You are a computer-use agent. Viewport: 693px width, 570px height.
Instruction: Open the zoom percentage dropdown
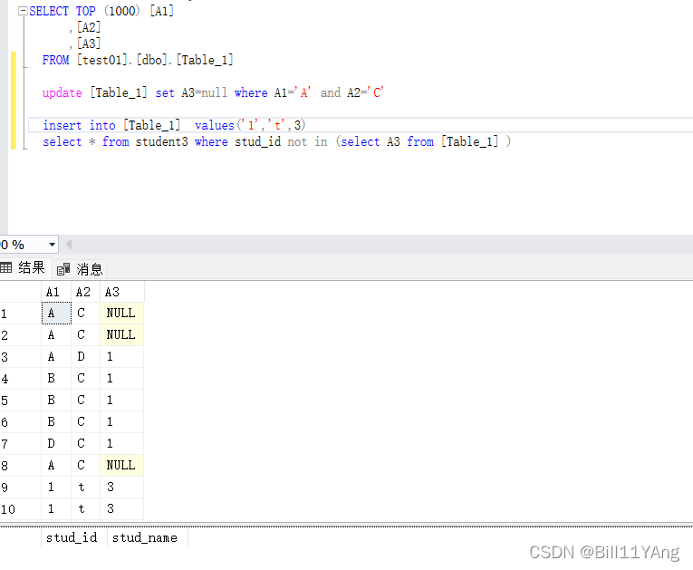point(52,245)
